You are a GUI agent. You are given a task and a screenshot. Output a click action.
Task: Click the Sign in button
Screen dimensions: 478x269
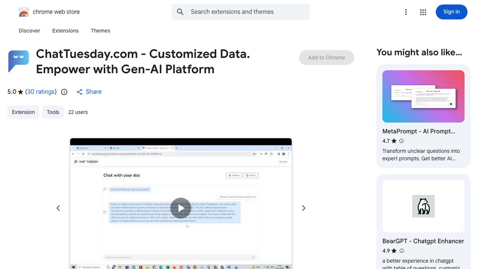(x=451, y=12)
